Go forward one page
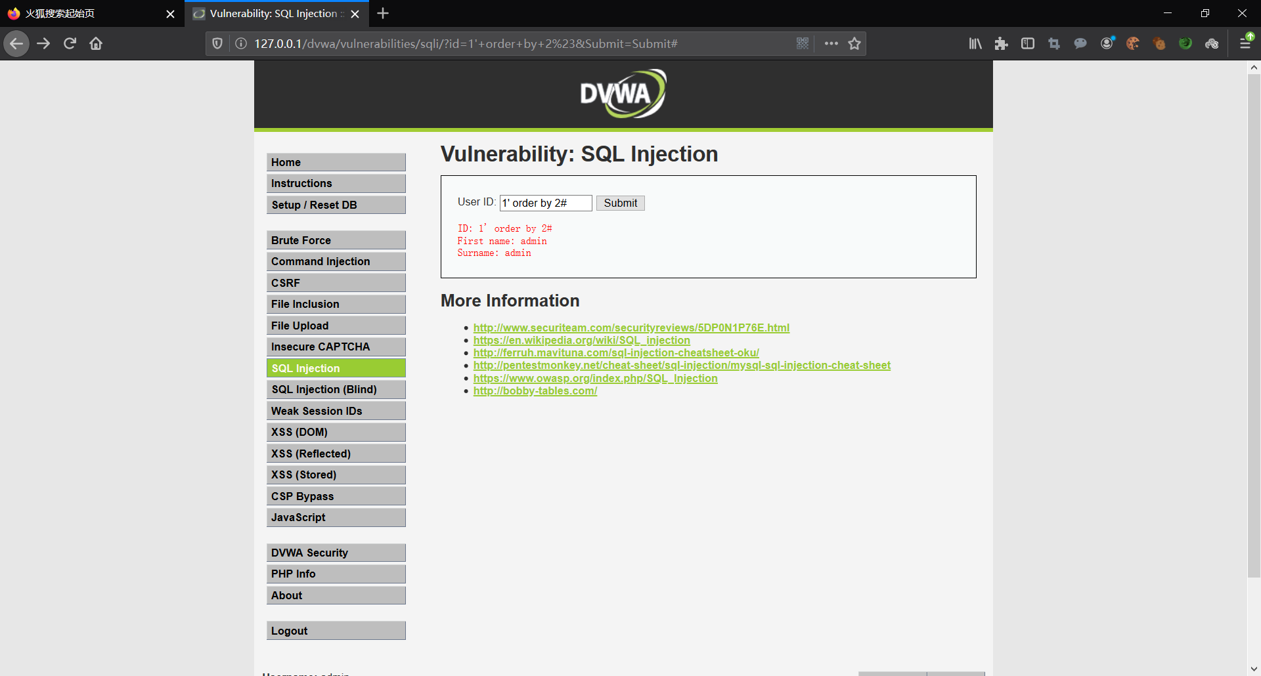Image resolution: width=1261 pixels, height=676 pixels. click(43, 43)
